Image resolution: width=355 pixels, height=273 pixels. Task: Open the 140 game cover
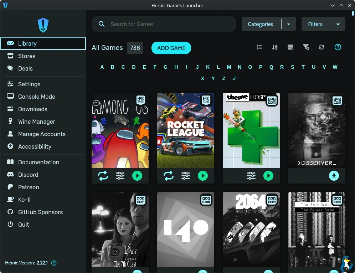click(186, 230)
